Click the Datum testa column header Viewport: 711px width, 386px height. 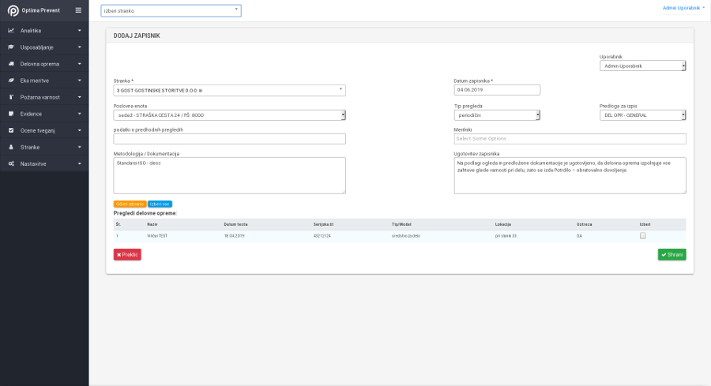[235, 224]
